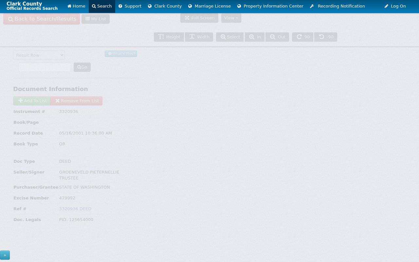Select the PID: 125654000 legal text
Viewport: 419px width, 262px height.
coord(76,220)
